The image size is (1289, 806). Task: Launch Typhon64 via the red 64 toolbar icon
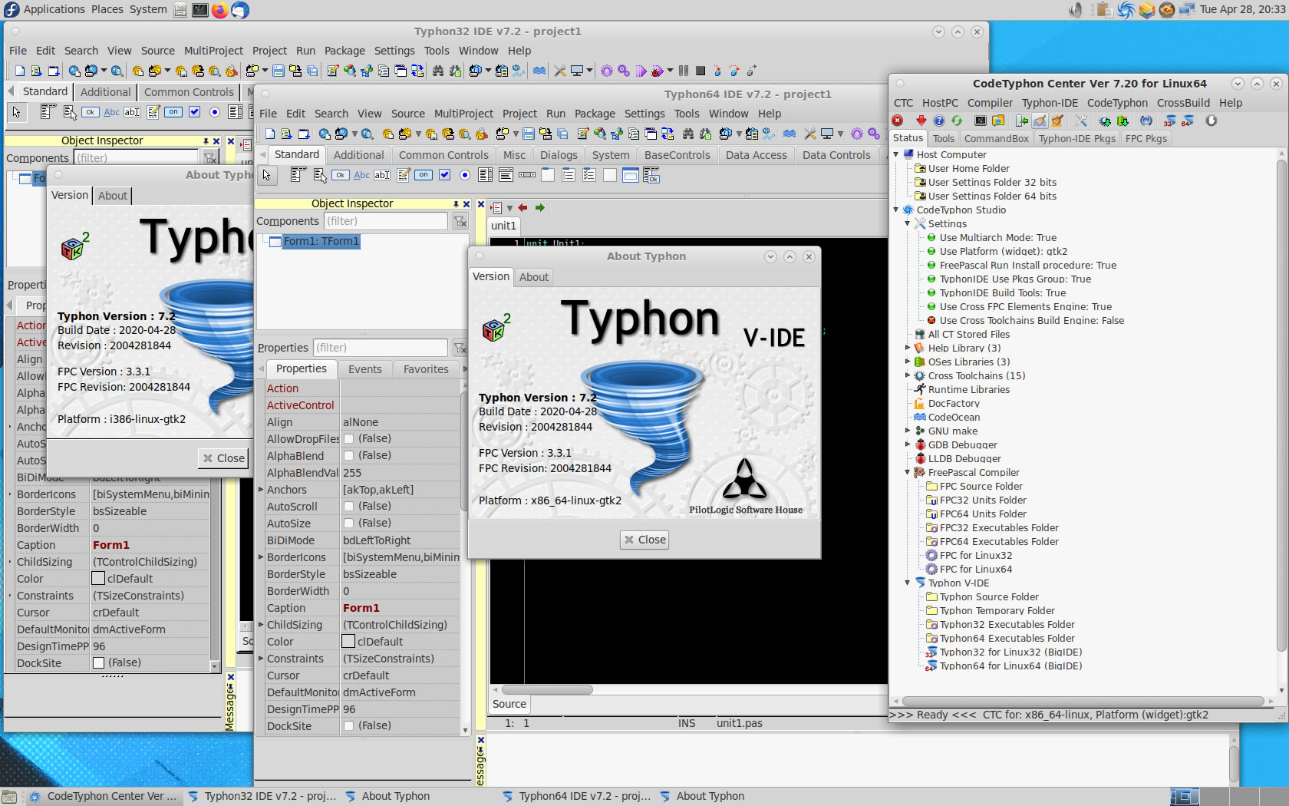(1187, 121)
